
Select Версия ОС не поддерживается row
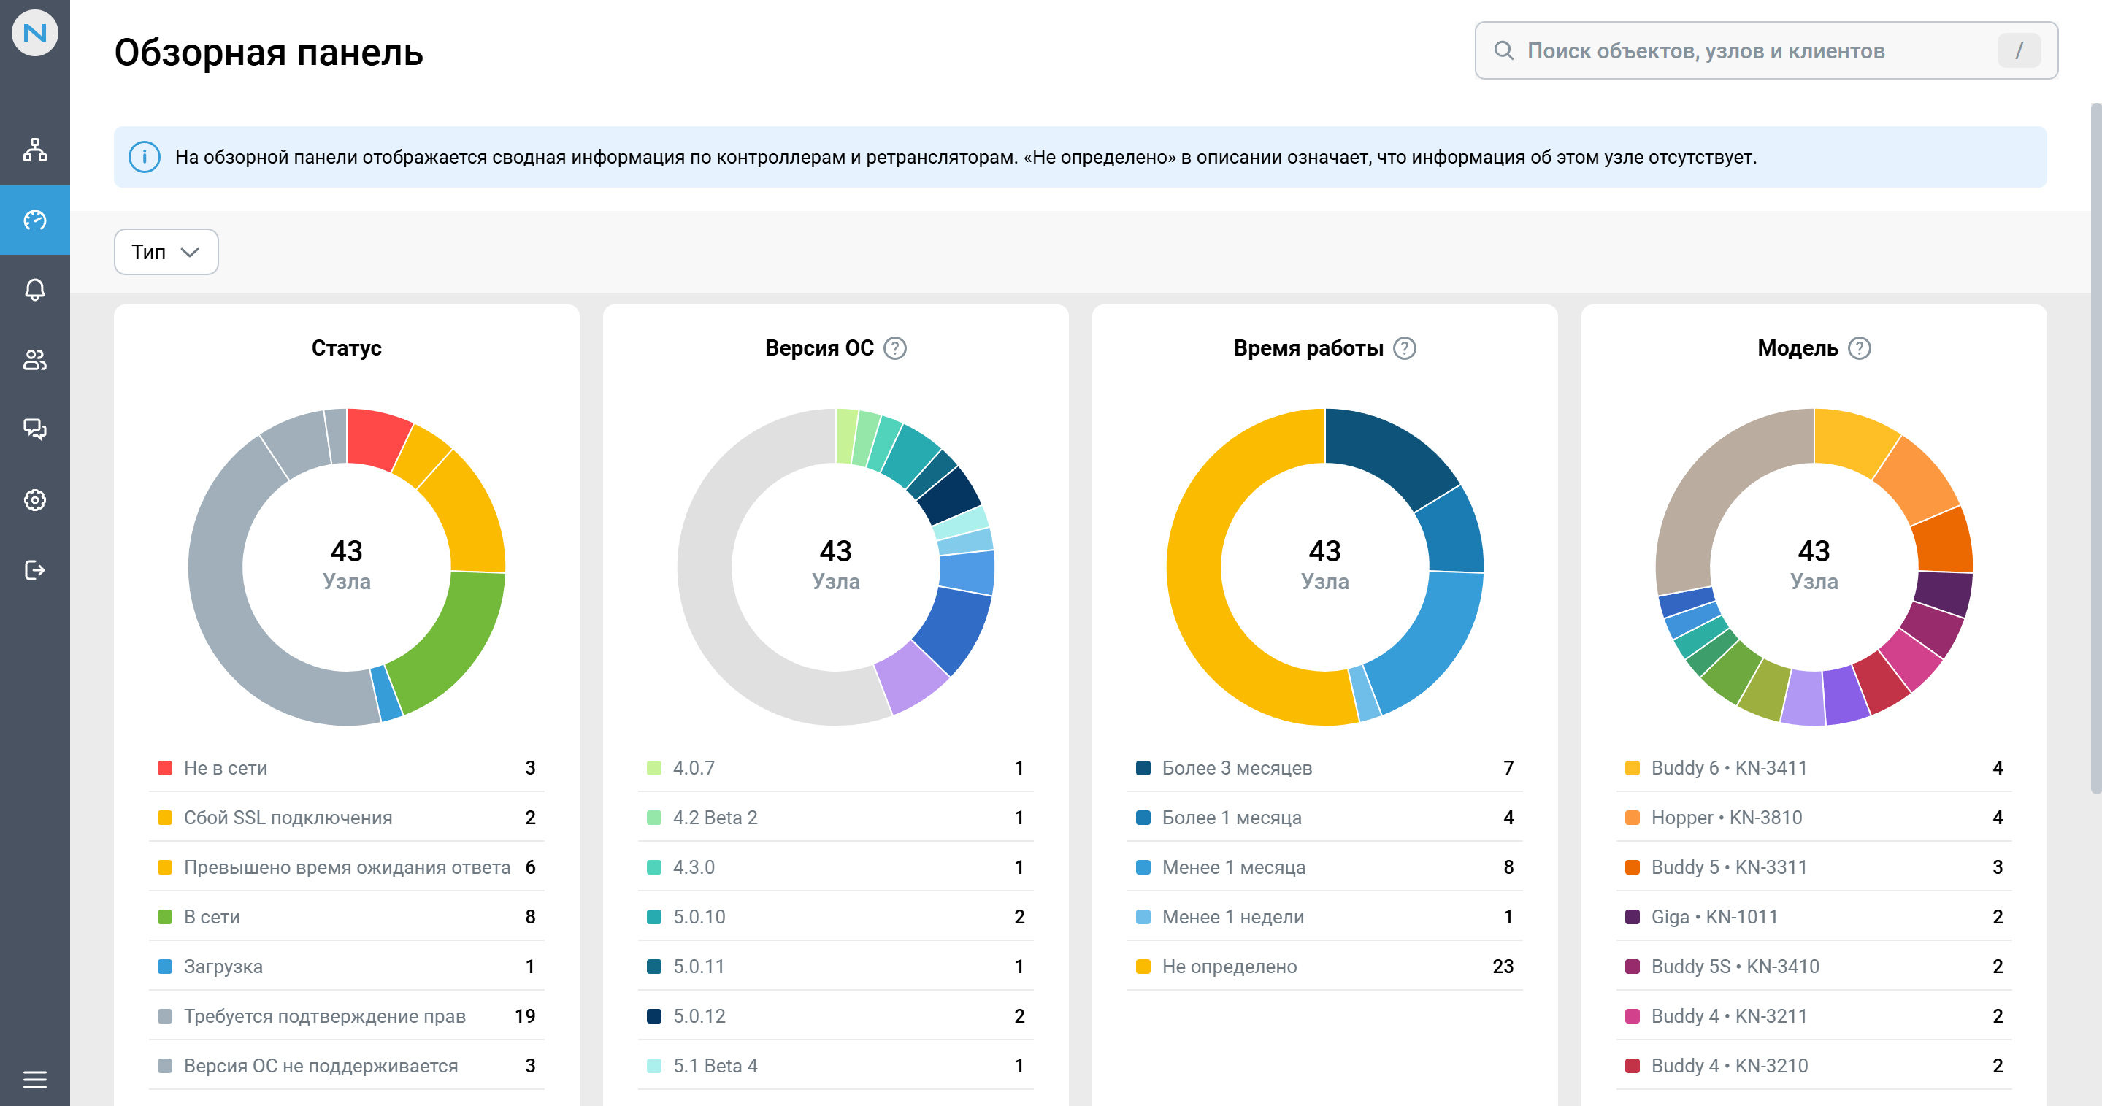[347, 1066]
